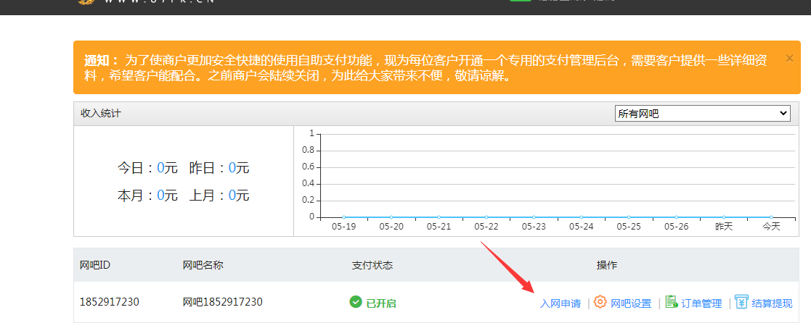The width and height of the screenshot is (811, 323).
Task: Click the 支付状态 column header
Action: (372, 265)
